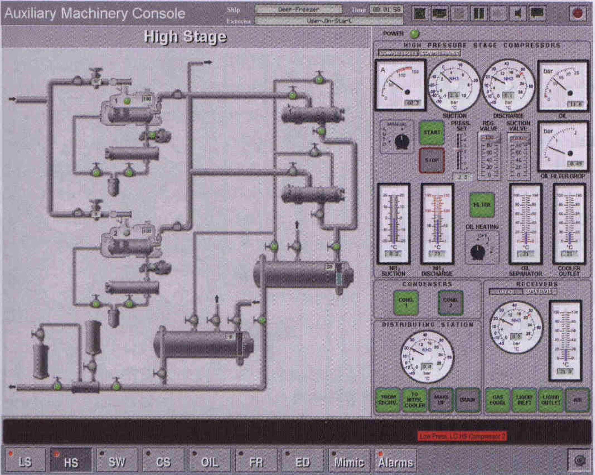Screen dimensions: 595x475
Task: Toggle the GAS EQUAL receiver valve
Action: 497,400
